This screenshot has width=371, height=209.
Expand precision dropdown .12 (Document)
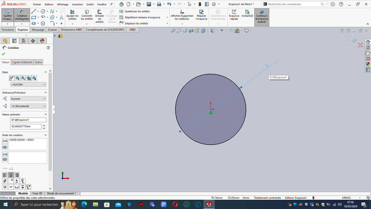coord(28,106)
